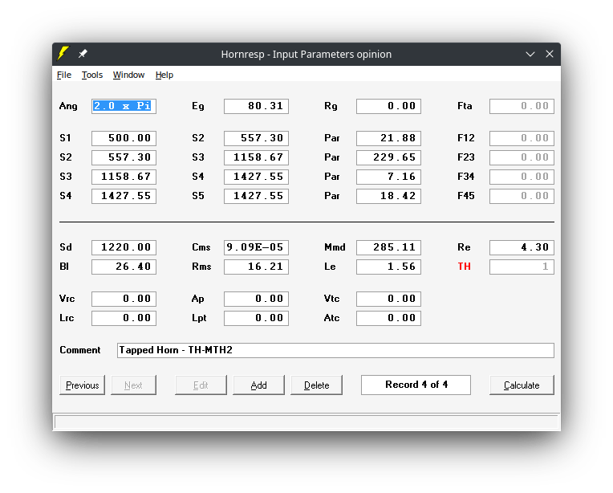Click the F45 input field
This screenshot has width=613, height=493.
tap(522, 196)
